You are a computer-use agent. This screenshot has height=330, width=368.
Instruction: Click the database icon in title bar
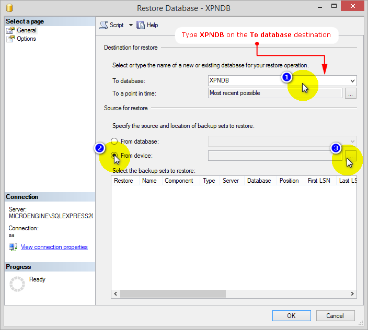coord(10,8)
